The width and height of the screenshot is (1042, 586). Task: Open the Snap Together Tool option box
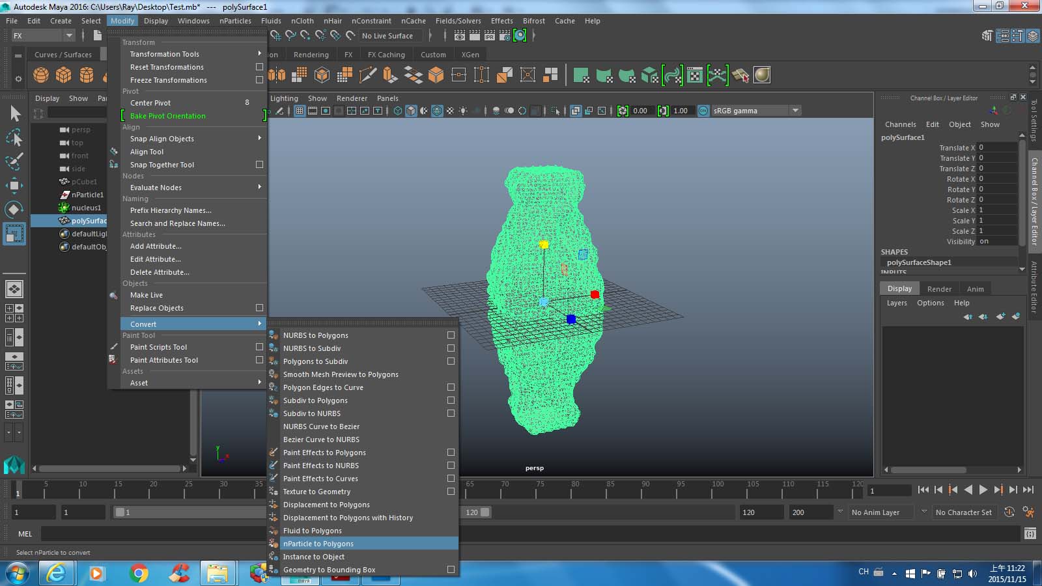pos(259,165)
